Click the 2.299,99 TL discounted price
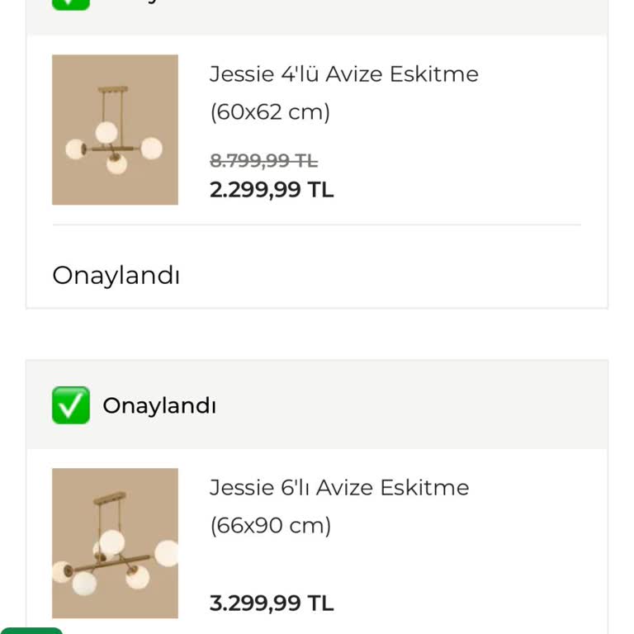The height and width of the screenshot is (634, 634). (272, 190)
